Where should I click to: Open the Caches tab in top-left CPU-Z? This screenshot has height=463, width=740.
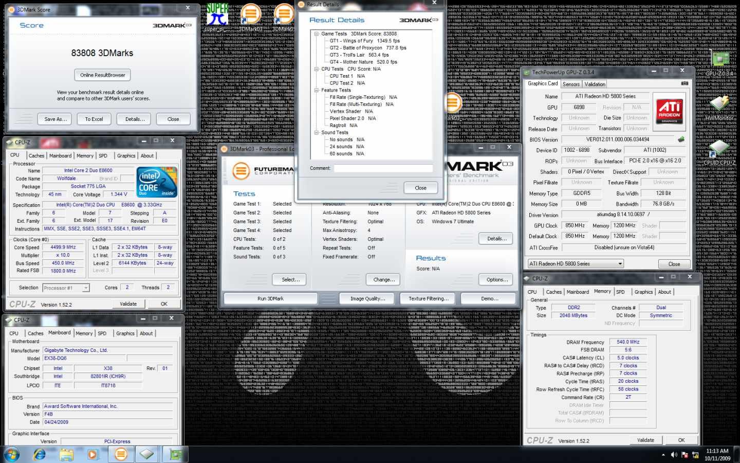pos(36,156)
